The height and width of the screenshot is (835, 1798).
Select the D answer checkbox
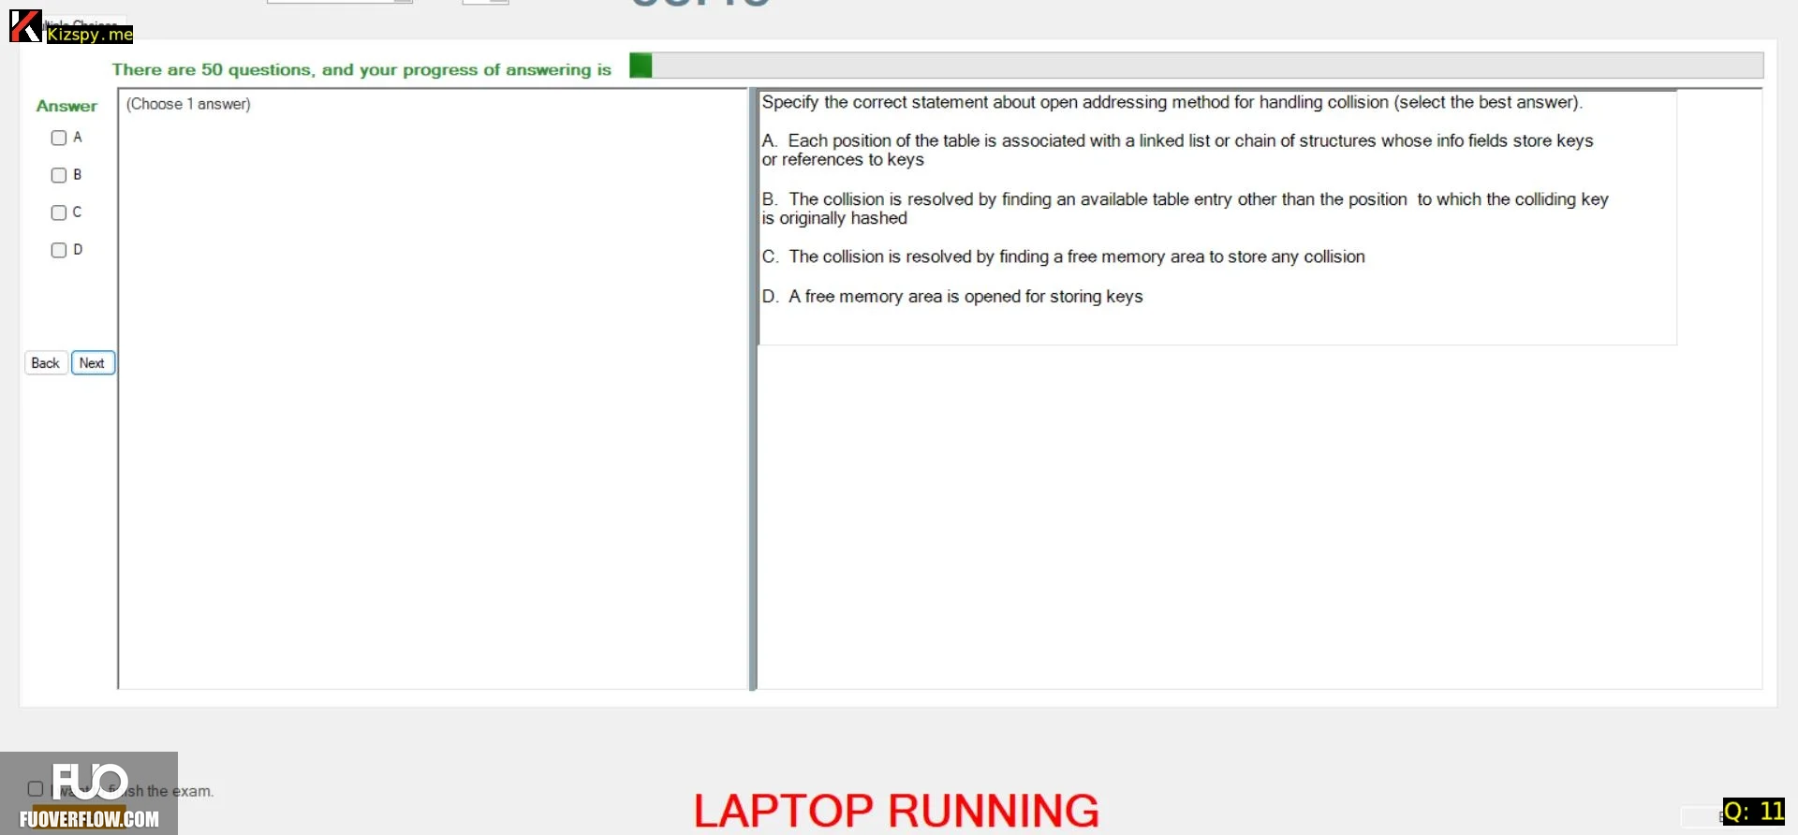point(59,250)
